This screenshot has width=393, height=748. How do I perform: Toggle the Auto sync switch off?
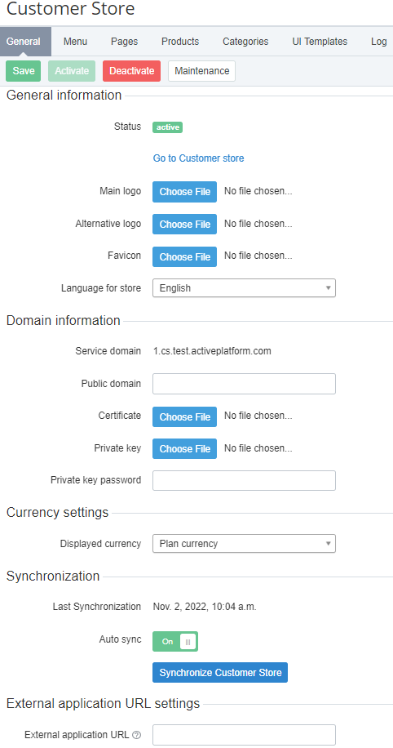tap(175, 642)
